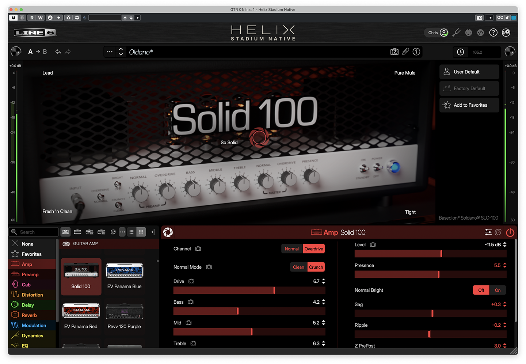Redo the edit with the right arrow
Screen dimensions: 526x364
pyautogui.click(x=68, y=52)
